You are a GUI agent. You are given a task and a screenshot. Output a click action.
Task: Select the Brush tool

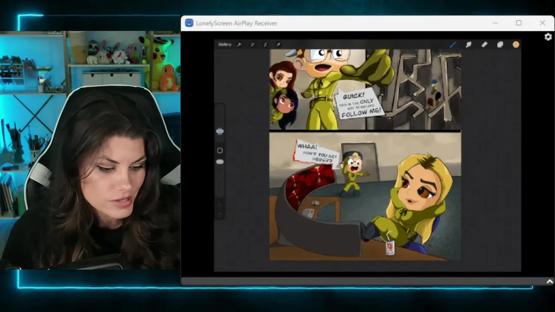pyautogui.click(x=453, y=44)
